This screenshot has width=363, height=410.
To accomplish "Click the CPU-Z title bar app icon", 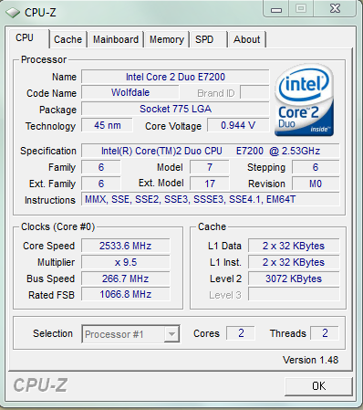I will pos(13,13).
